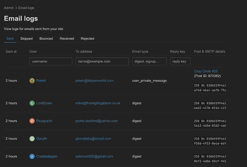Viewport: 247px width, 167px height.
Task: Click GaryBr's G avatar
Action: tap(32, 139)
